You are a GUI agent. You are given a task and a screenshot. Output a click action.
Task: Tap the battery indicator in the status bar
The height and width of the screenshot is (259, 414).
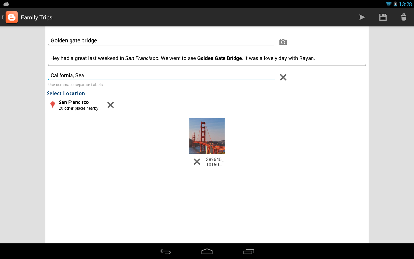tap(395, 4)
